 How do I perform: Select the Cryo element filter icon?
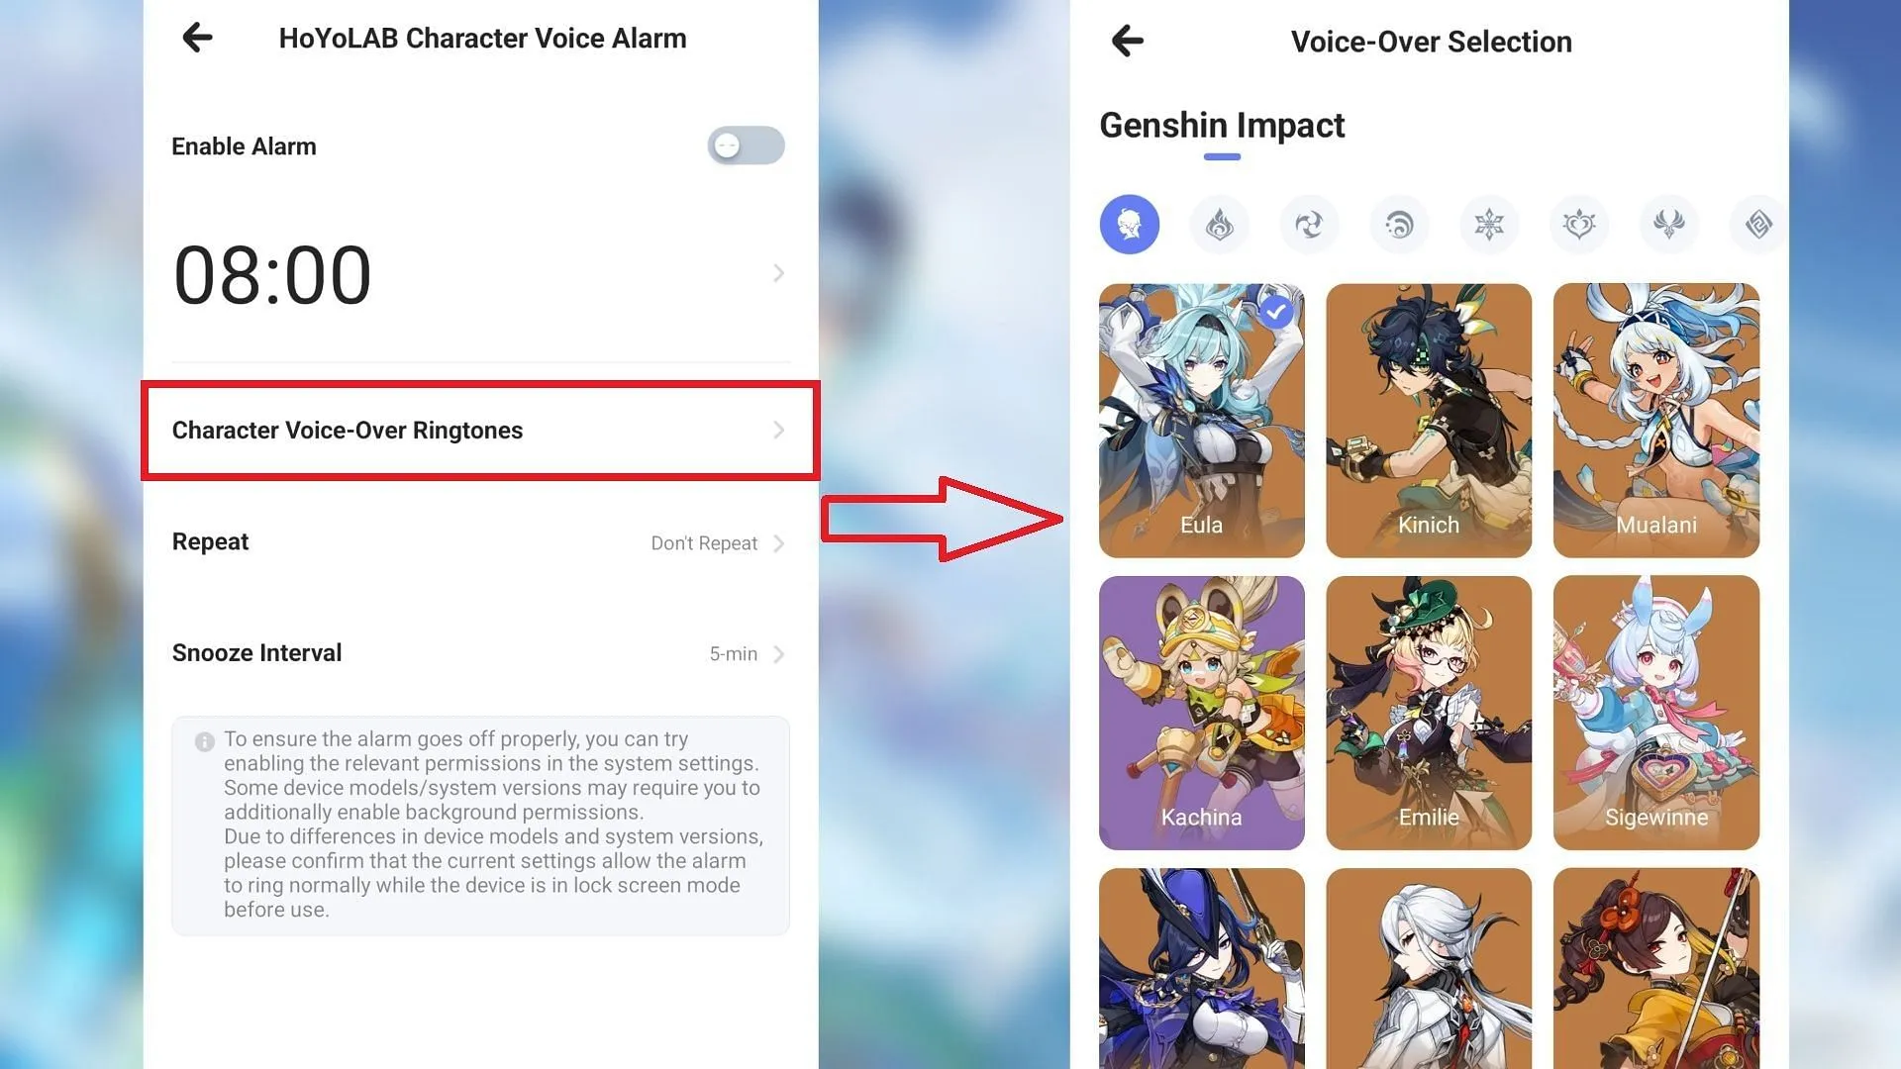point(1488,223)
